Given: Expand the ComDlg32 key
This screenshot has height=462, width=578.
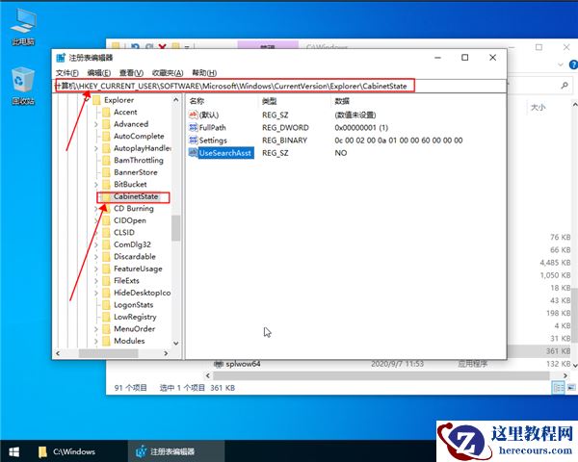Looking at the screenshot, I should (x=96, y=244).
